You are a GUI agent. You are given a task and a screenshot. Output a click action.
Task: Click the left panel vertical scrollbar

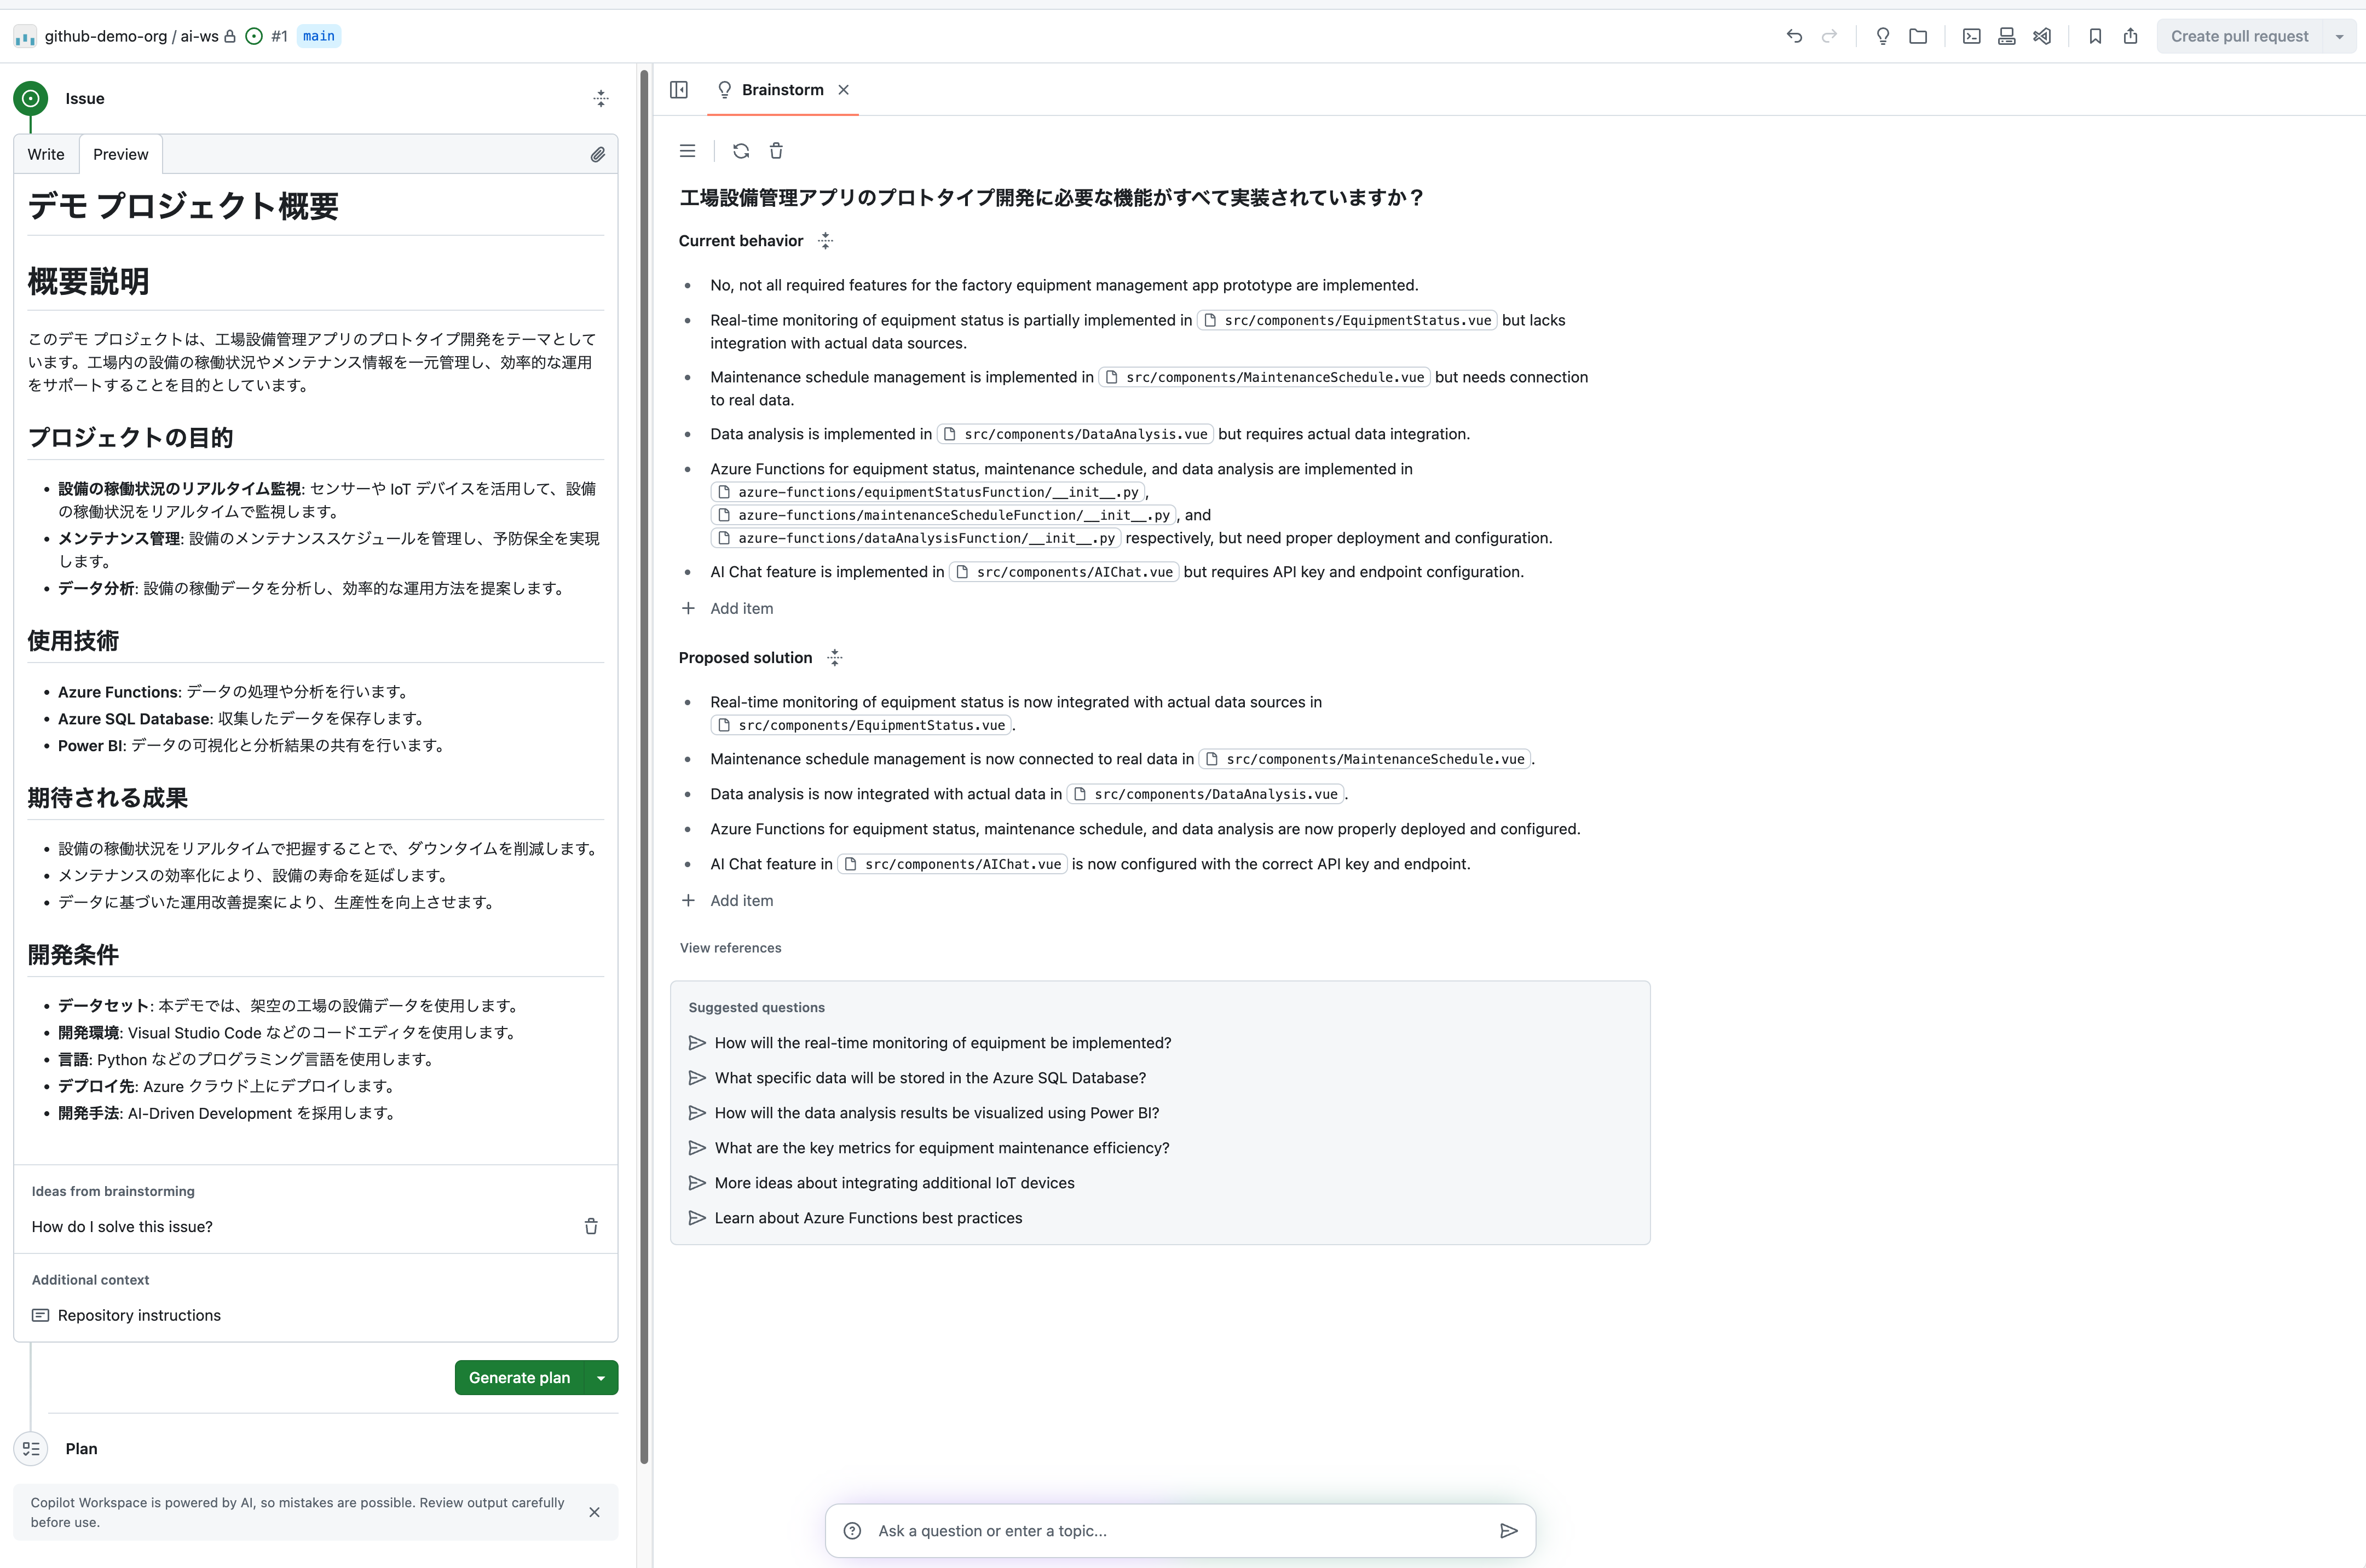click(644, 767)
